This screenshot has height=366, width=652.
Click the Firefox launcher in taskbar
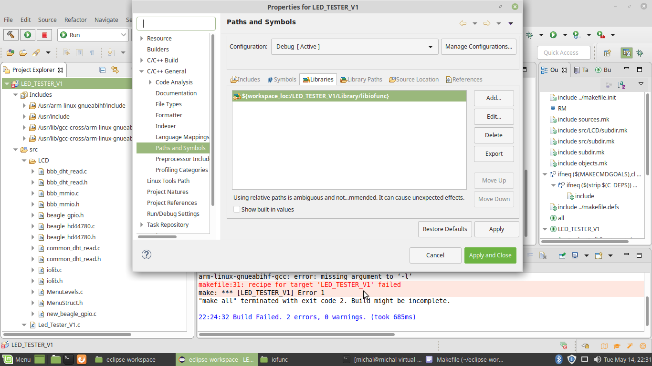[x=81, y=359]
